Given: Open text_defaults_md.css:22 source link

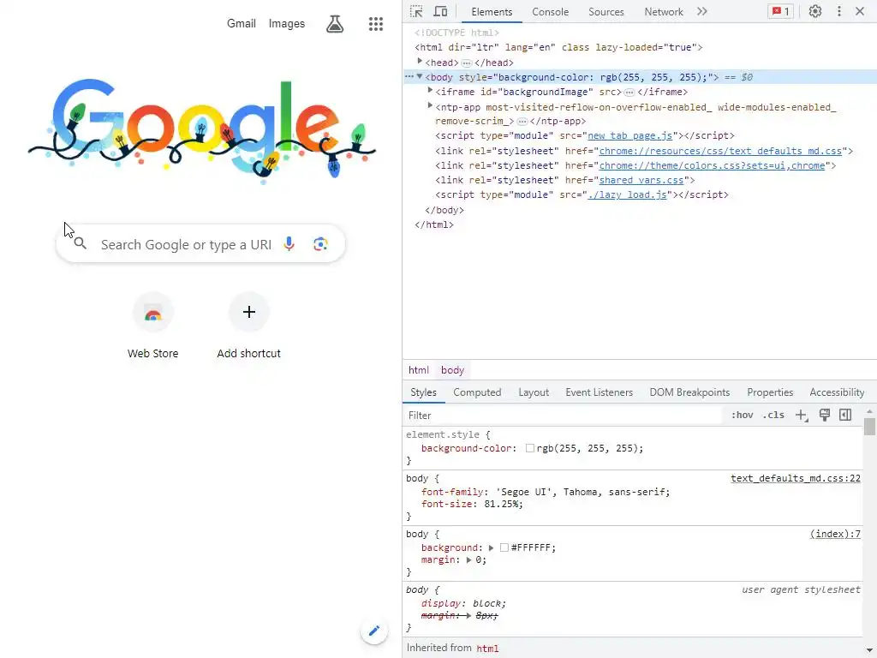Looking at the screenshot, I should [796, 478].
